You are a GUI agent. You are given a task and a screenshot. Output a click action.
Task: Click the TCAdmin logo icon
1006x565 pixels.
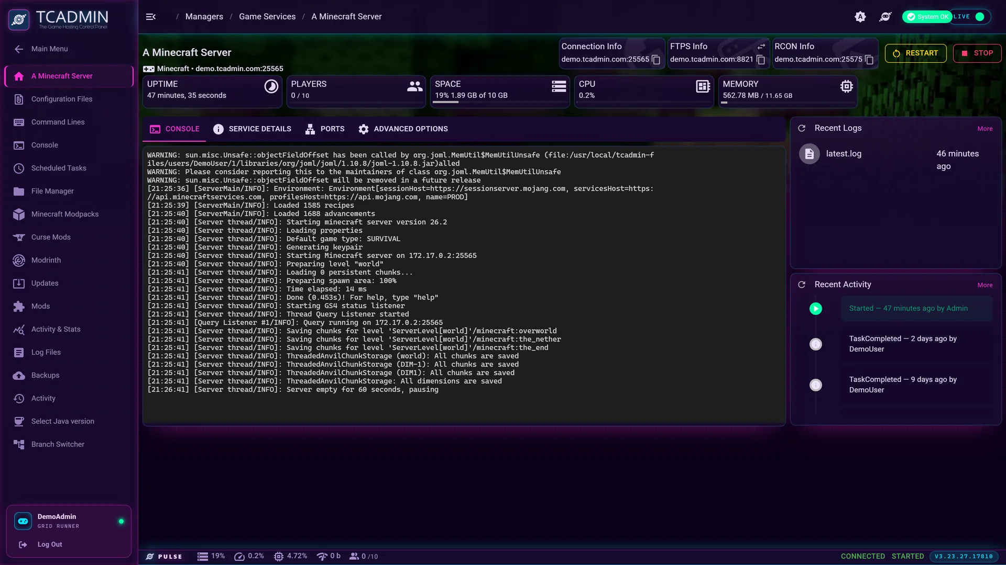[x=19, y=20]
